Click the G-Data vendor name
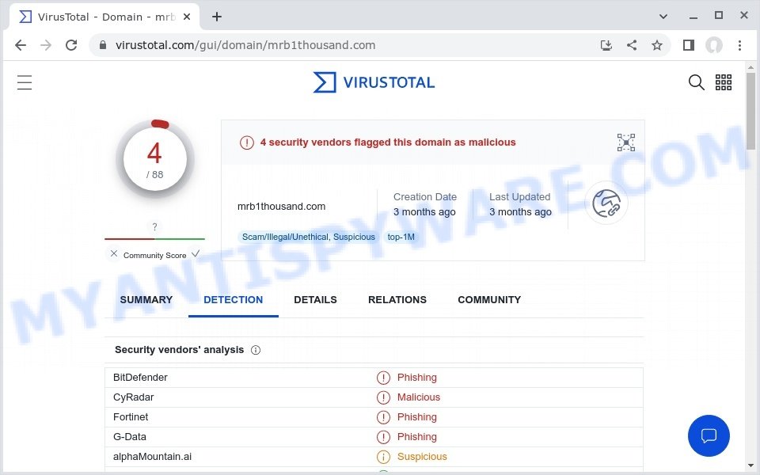 pyautogui.click(x=129, y=437)
